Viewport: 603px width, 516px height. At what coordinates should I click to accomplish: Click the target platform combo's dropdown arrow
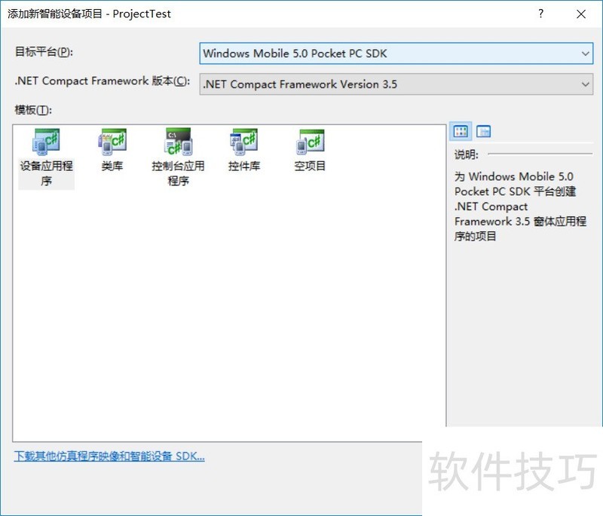click(586, 53)
